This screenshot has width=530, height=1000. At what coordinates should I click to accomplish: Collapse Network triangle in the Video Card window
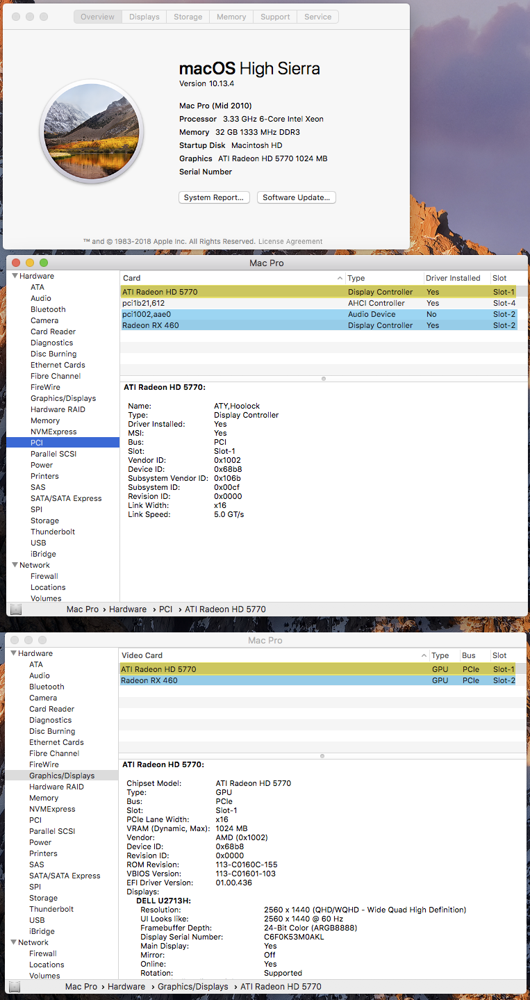click(13, 942)
